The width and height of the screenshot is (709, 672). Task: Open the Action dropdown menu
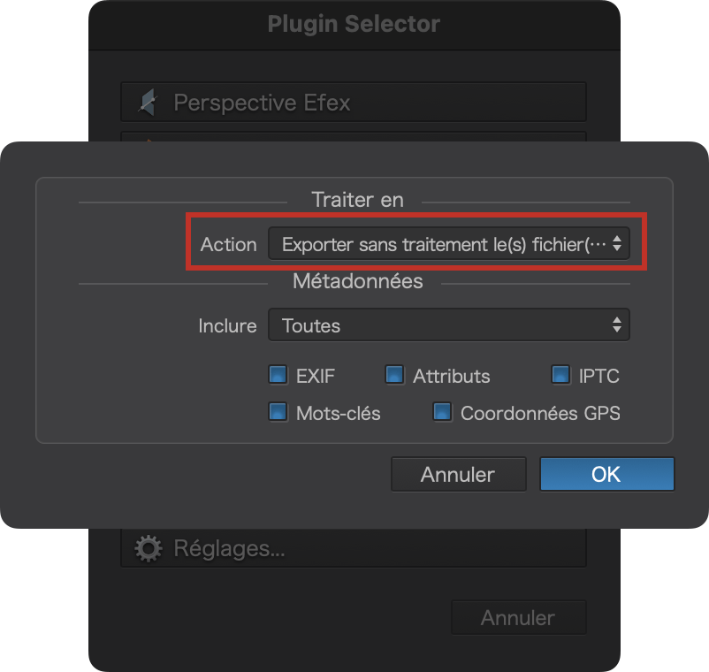click(448, 244)
